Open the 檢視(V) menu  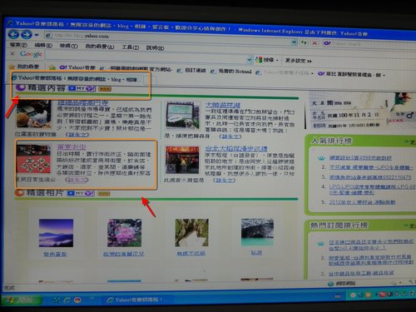(x=69, y=46)
